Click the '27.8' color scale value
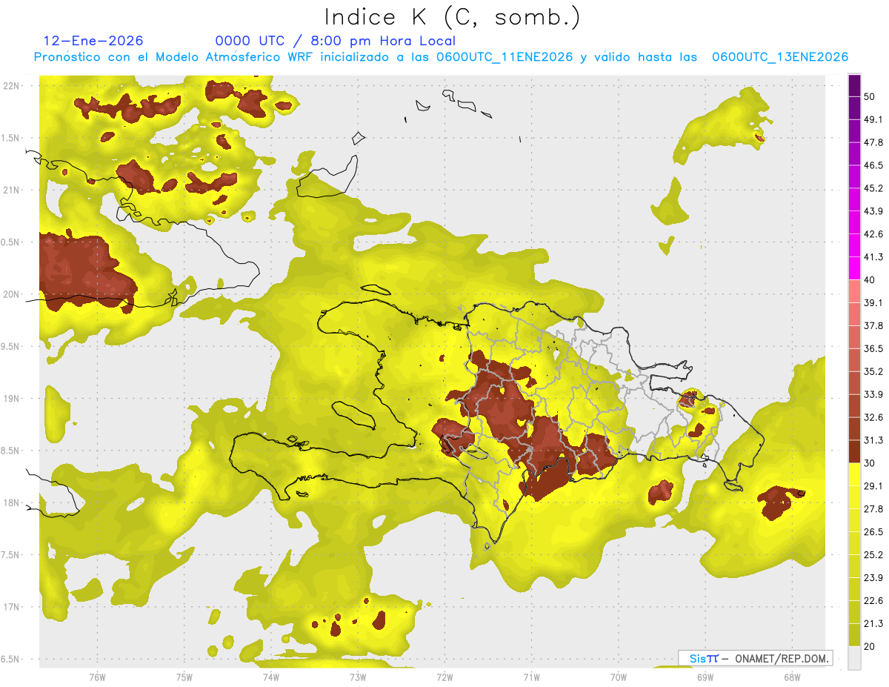This screenshot has height=687, width=889. coord(873,509)
